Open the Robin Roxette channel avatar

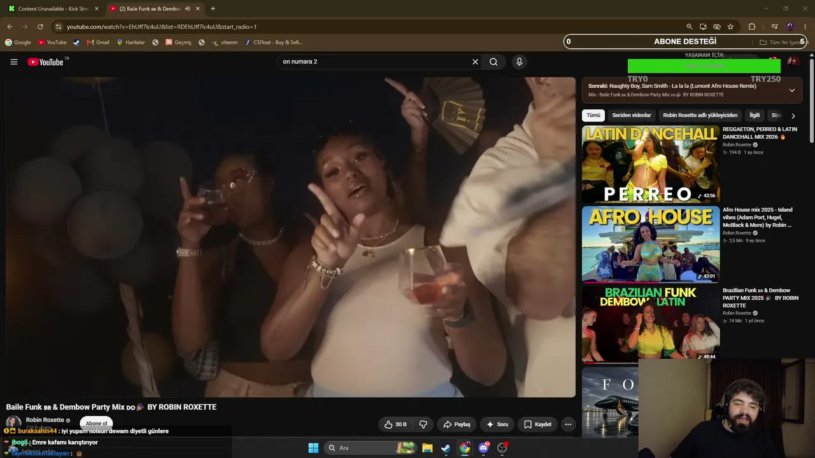(x=13, y=424)
